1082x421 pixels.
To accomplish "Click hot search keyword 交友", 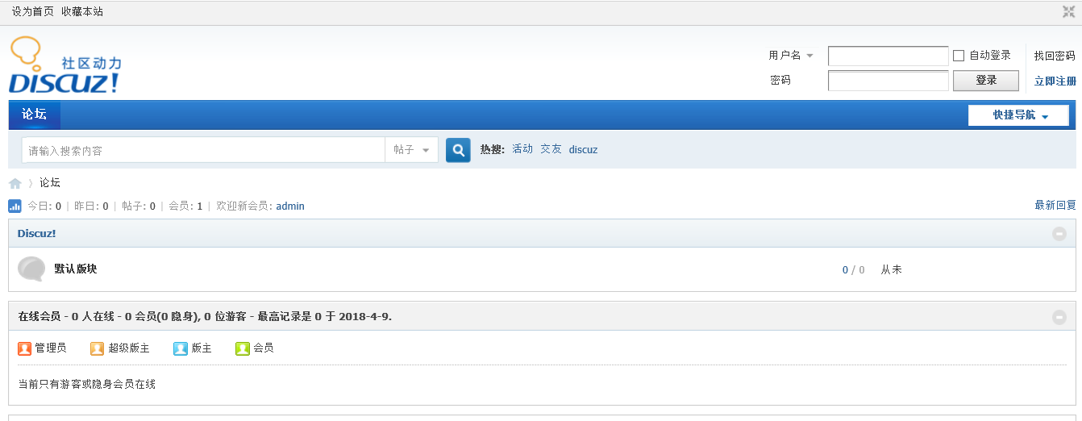I will click(x=551, y=149).
